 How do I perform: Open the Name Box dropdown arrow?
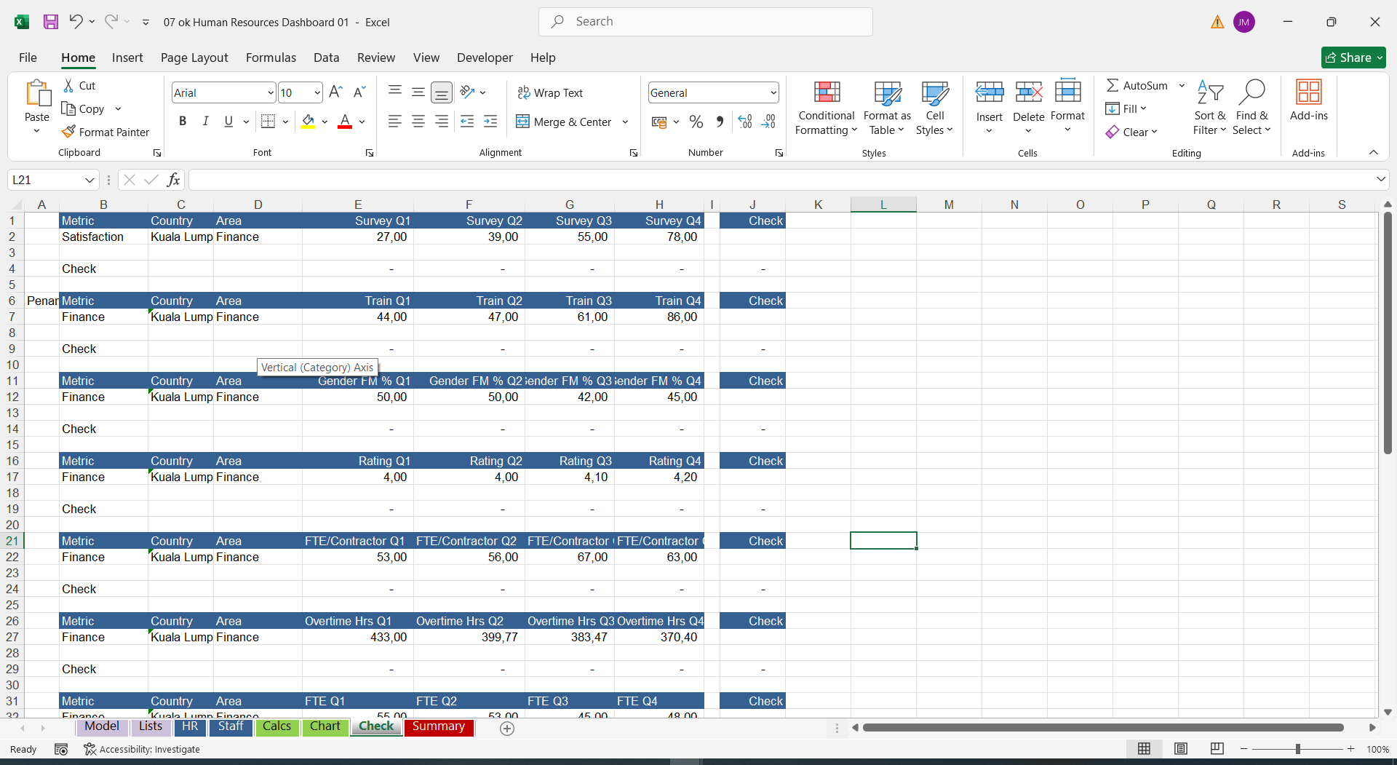(x=89, y=180)
